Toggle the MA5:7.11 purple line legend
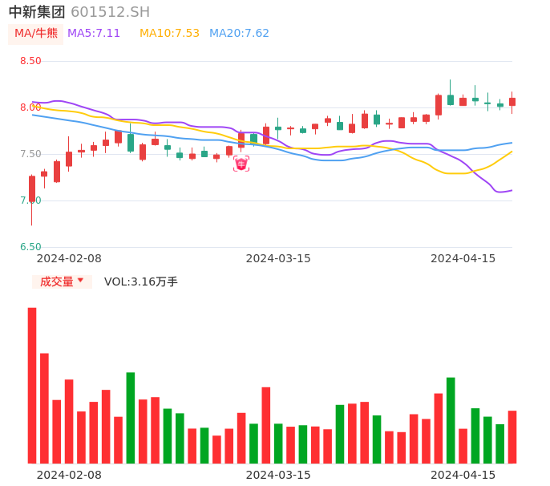This screenshot has width=550, height=486. [94, 34]
